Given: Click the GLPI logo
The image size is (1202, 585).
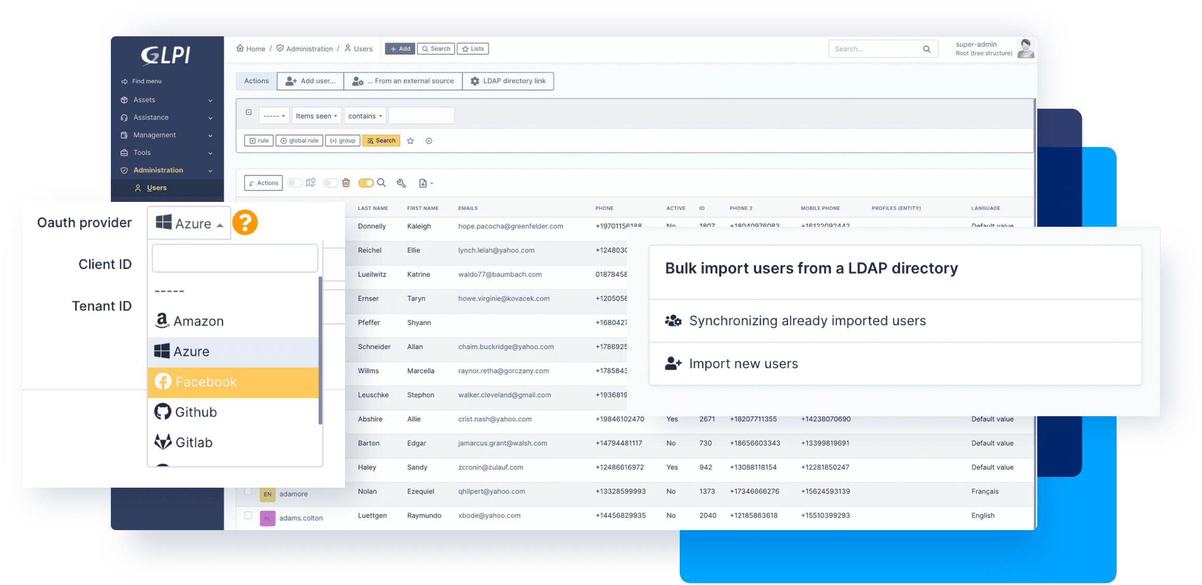Looking at the screenshot, I should click(x=166, y=55).
